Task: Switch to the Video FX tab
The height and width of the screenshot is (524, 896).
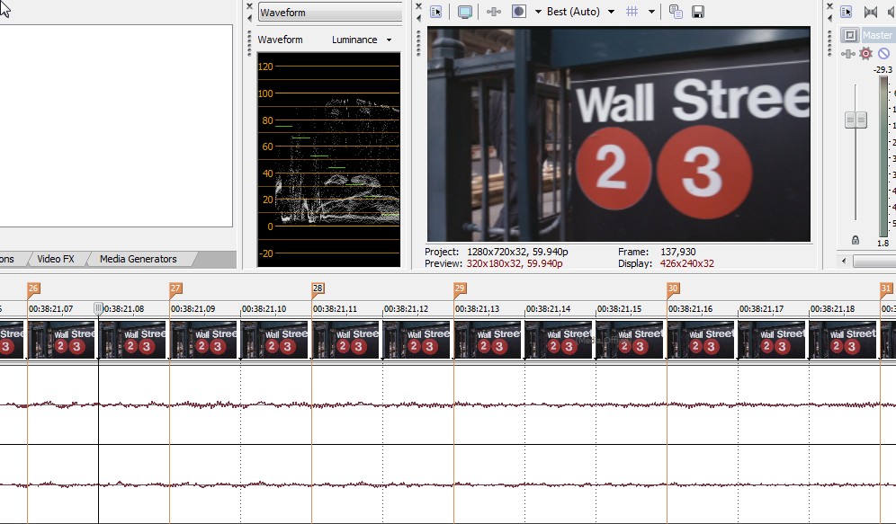Action: tap(56, 259)
